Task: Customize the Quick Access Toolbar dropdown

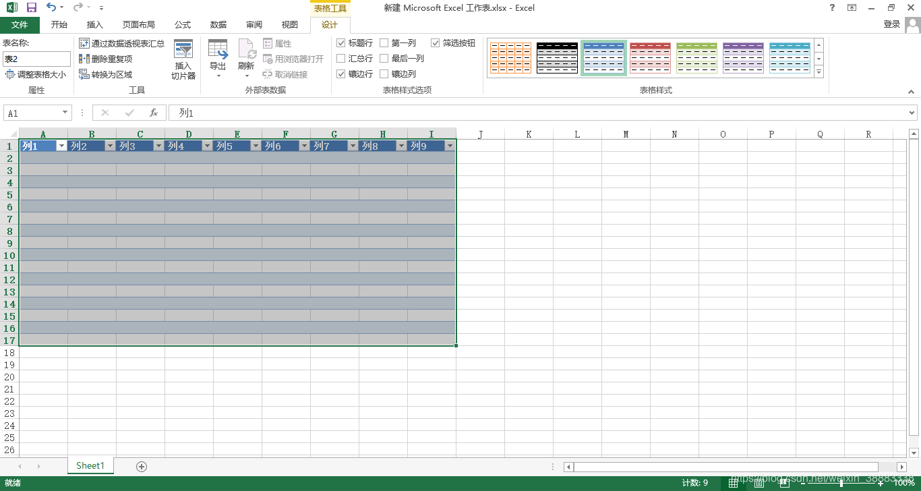Action: pyautogui.click(x=101, y=8)
